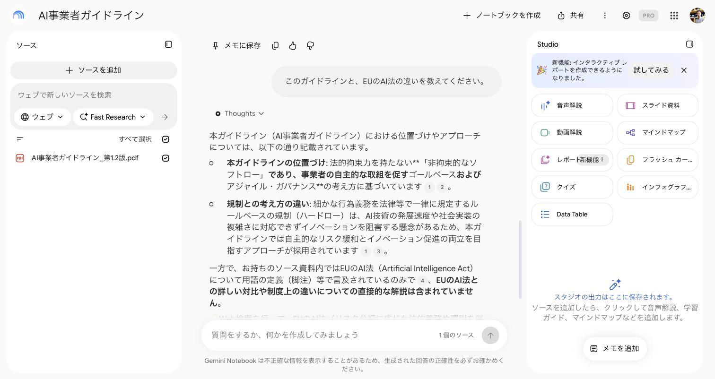The width and height of the screenshot is (715, 379).
Task: Expand the Thoughts section
Action: click(x=240, y=113)
